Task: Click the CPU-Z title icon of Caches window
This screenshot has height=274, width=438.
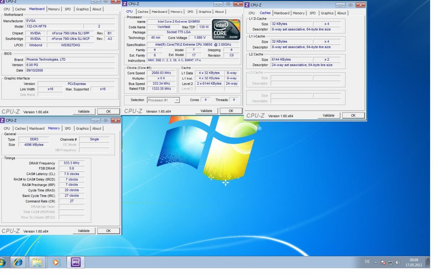Action: tap(247, 5)
